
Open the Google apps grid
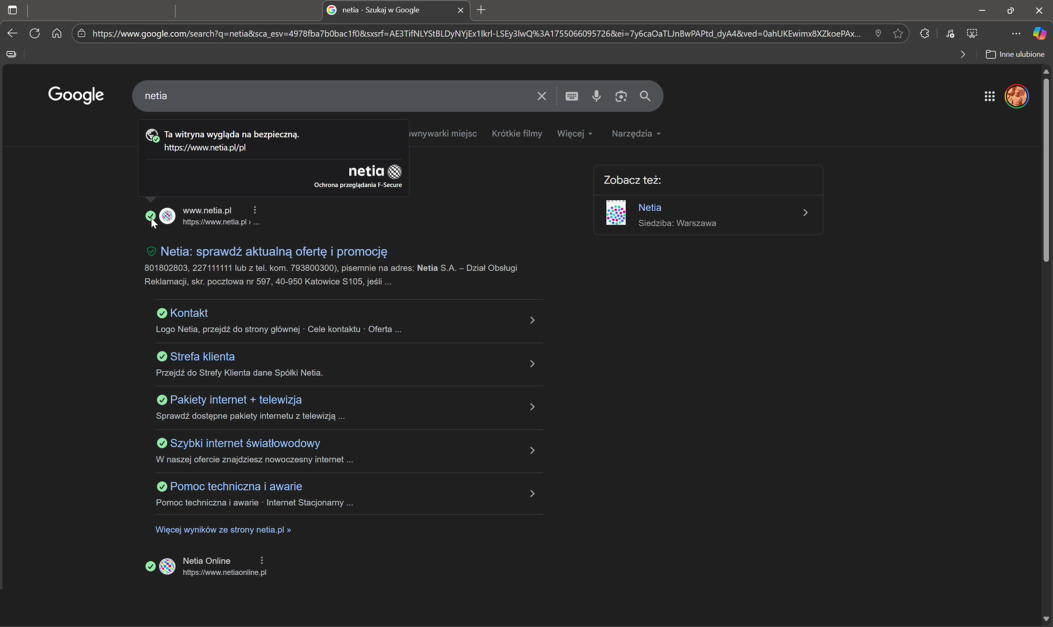pyautogui.click(x=989, y=96)
